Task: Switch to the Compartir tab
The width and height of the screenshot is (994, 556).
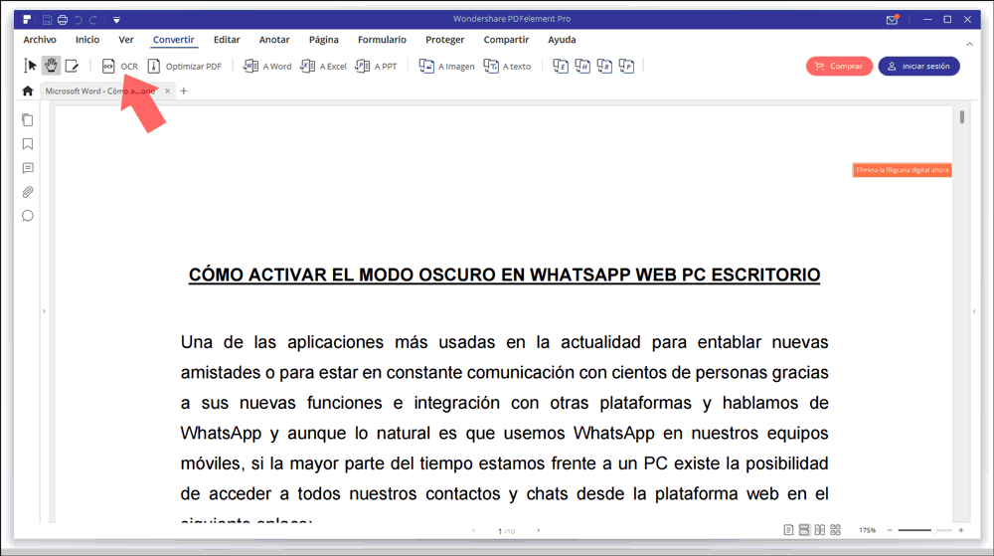Action: (x=506, y=40)
